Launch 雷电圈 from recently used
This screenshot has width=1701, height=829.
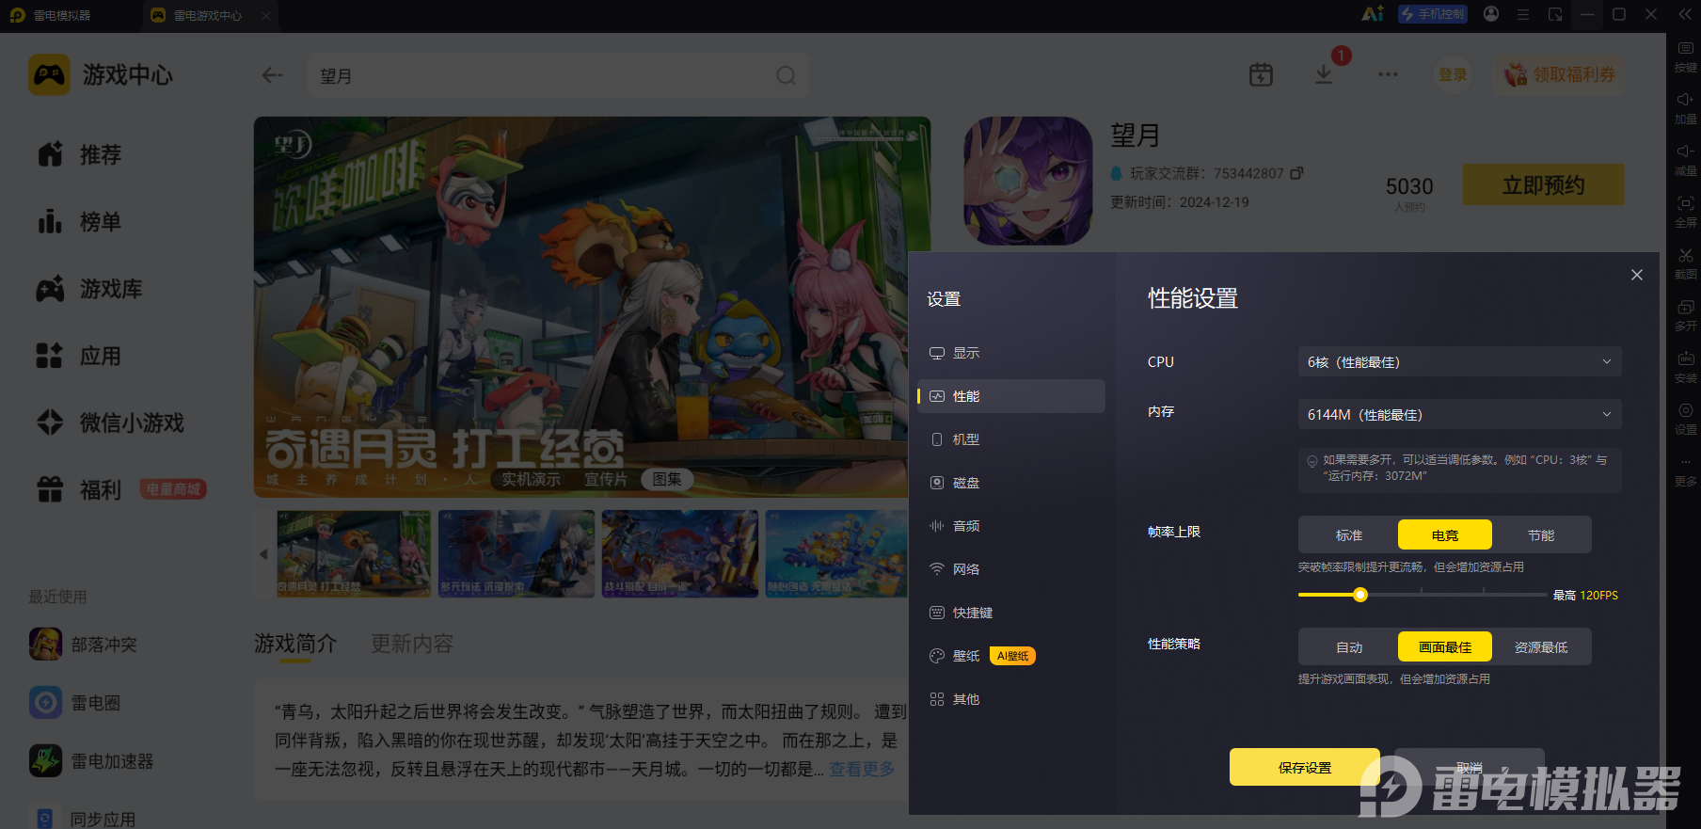pyautogui.click(x=75, y=703)
